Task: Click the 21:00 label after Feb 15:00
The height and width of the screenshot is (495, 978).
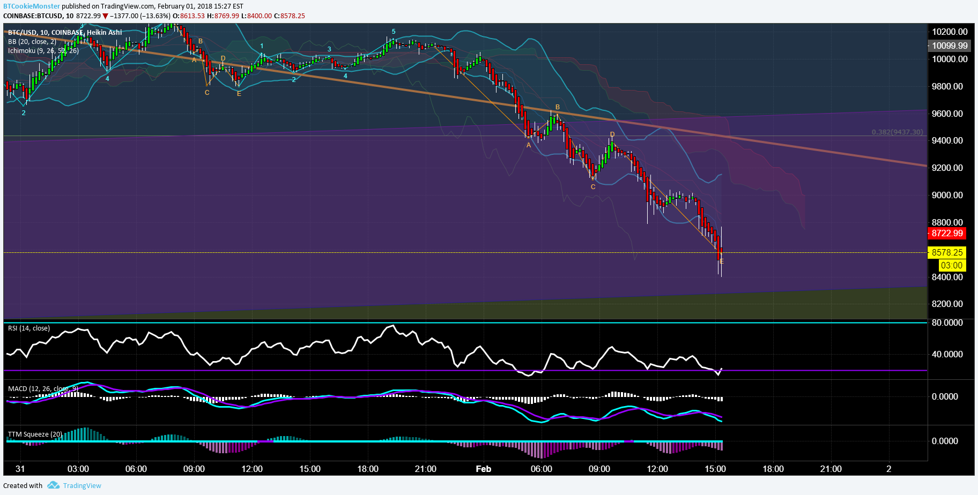Action: point(831,469)
